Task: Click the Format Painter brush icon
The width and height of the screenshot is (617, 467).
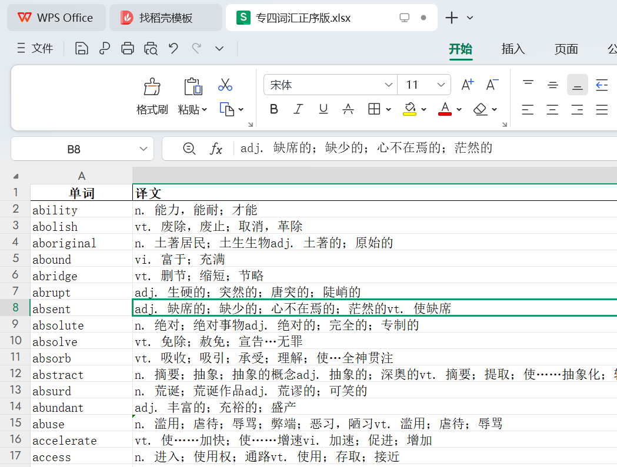Action: (x=152, y=87)
